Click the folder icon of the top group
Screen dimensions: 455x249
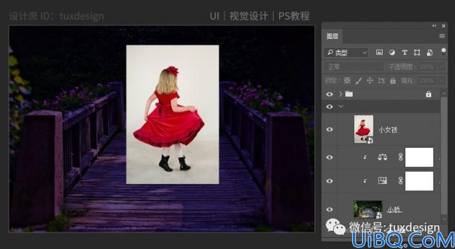click(x=349, y=94)
